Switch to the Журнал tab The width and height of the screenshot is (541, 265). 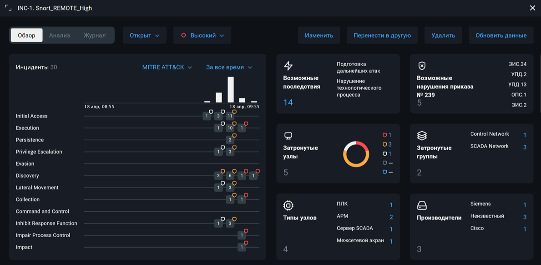[x=95, y=35]
